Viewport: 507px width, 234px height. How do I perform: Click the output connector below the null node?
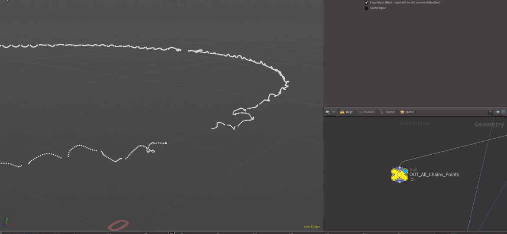399,182
